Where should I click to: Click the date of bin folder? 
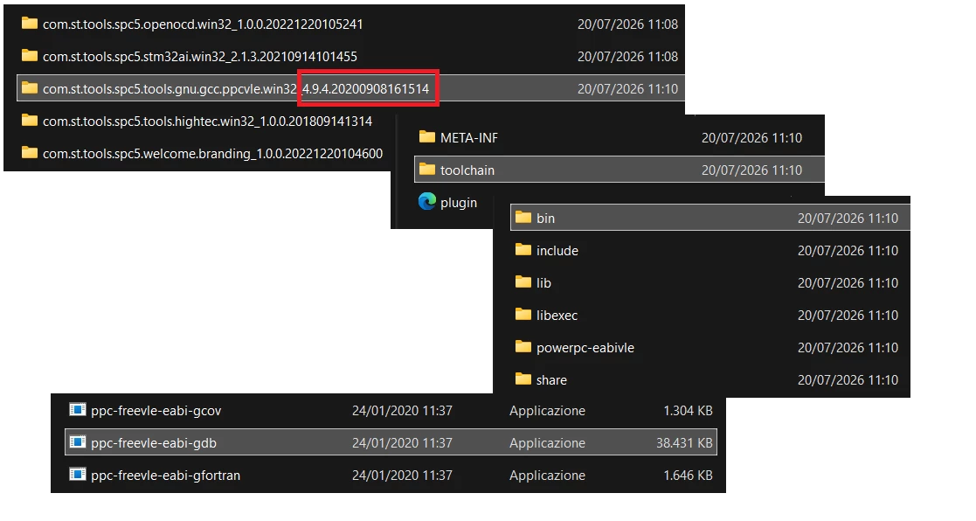pyautogui.click(x=848, y=219)
